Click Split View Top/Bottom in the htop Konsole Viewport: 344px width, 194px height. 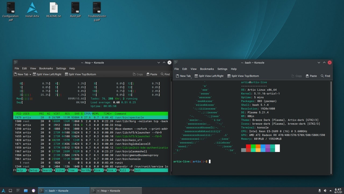[80, 74]
